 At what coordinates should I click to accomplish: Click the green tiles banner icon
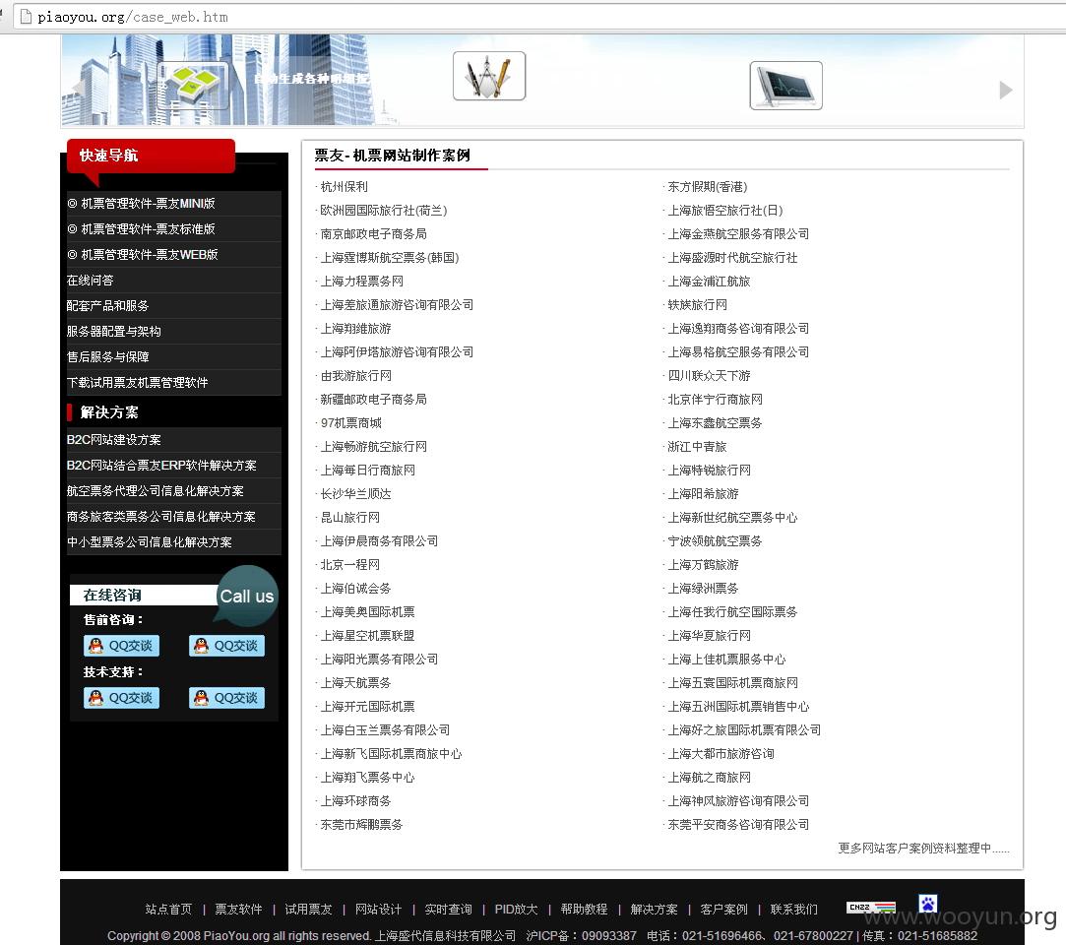point(193,85)
